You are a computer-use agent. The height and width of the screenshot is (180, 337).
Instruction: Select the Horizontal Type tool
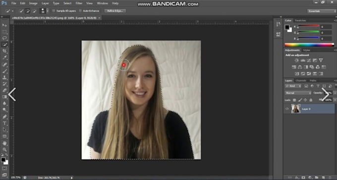(x=4, y=123)
